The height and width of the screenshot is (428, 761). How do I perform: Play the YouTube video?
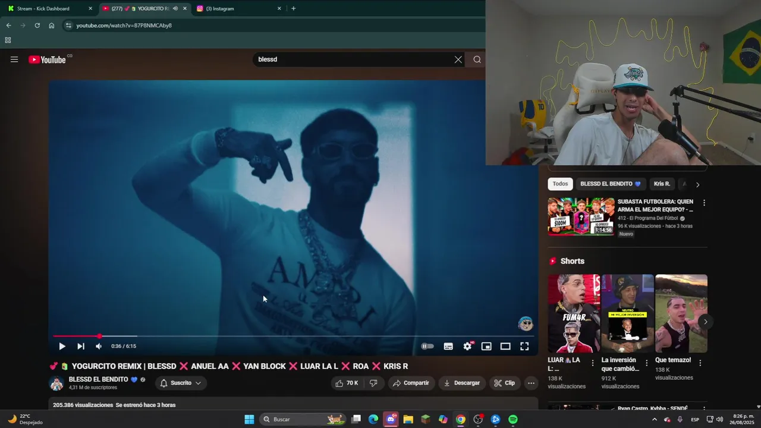62,346
